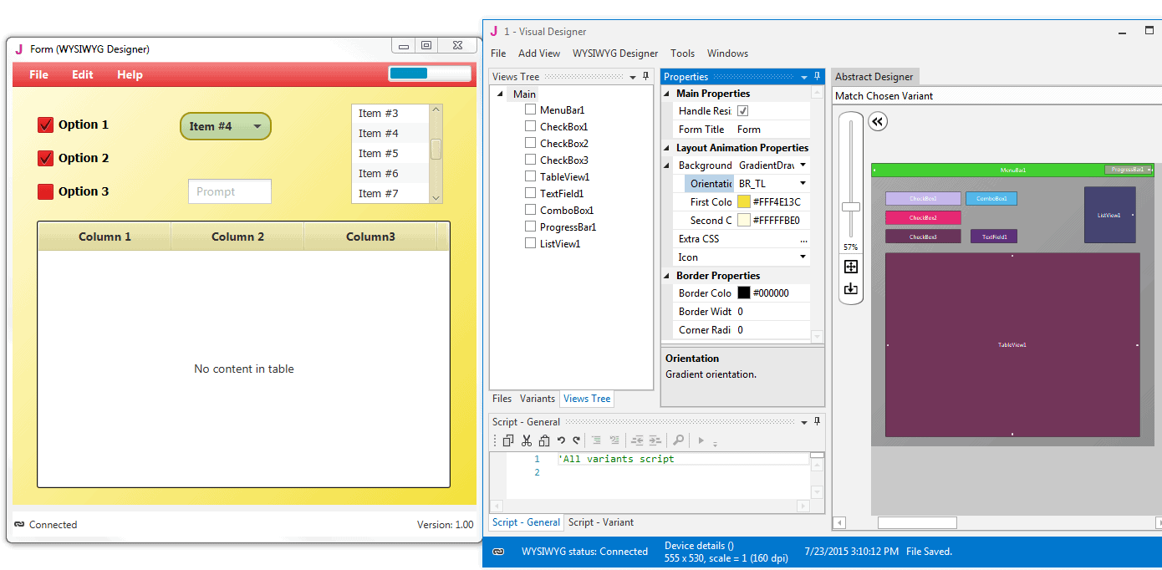The height and width of the screenshot is (570, 1162).
Task: Switch to the Files tab
Action: click(502, 399)
